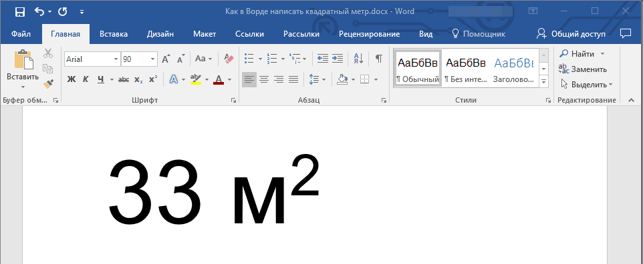Click the Format Painter brush icon
Image resolution: width=643 pixels, height=264 pixels.
[48, 84]
